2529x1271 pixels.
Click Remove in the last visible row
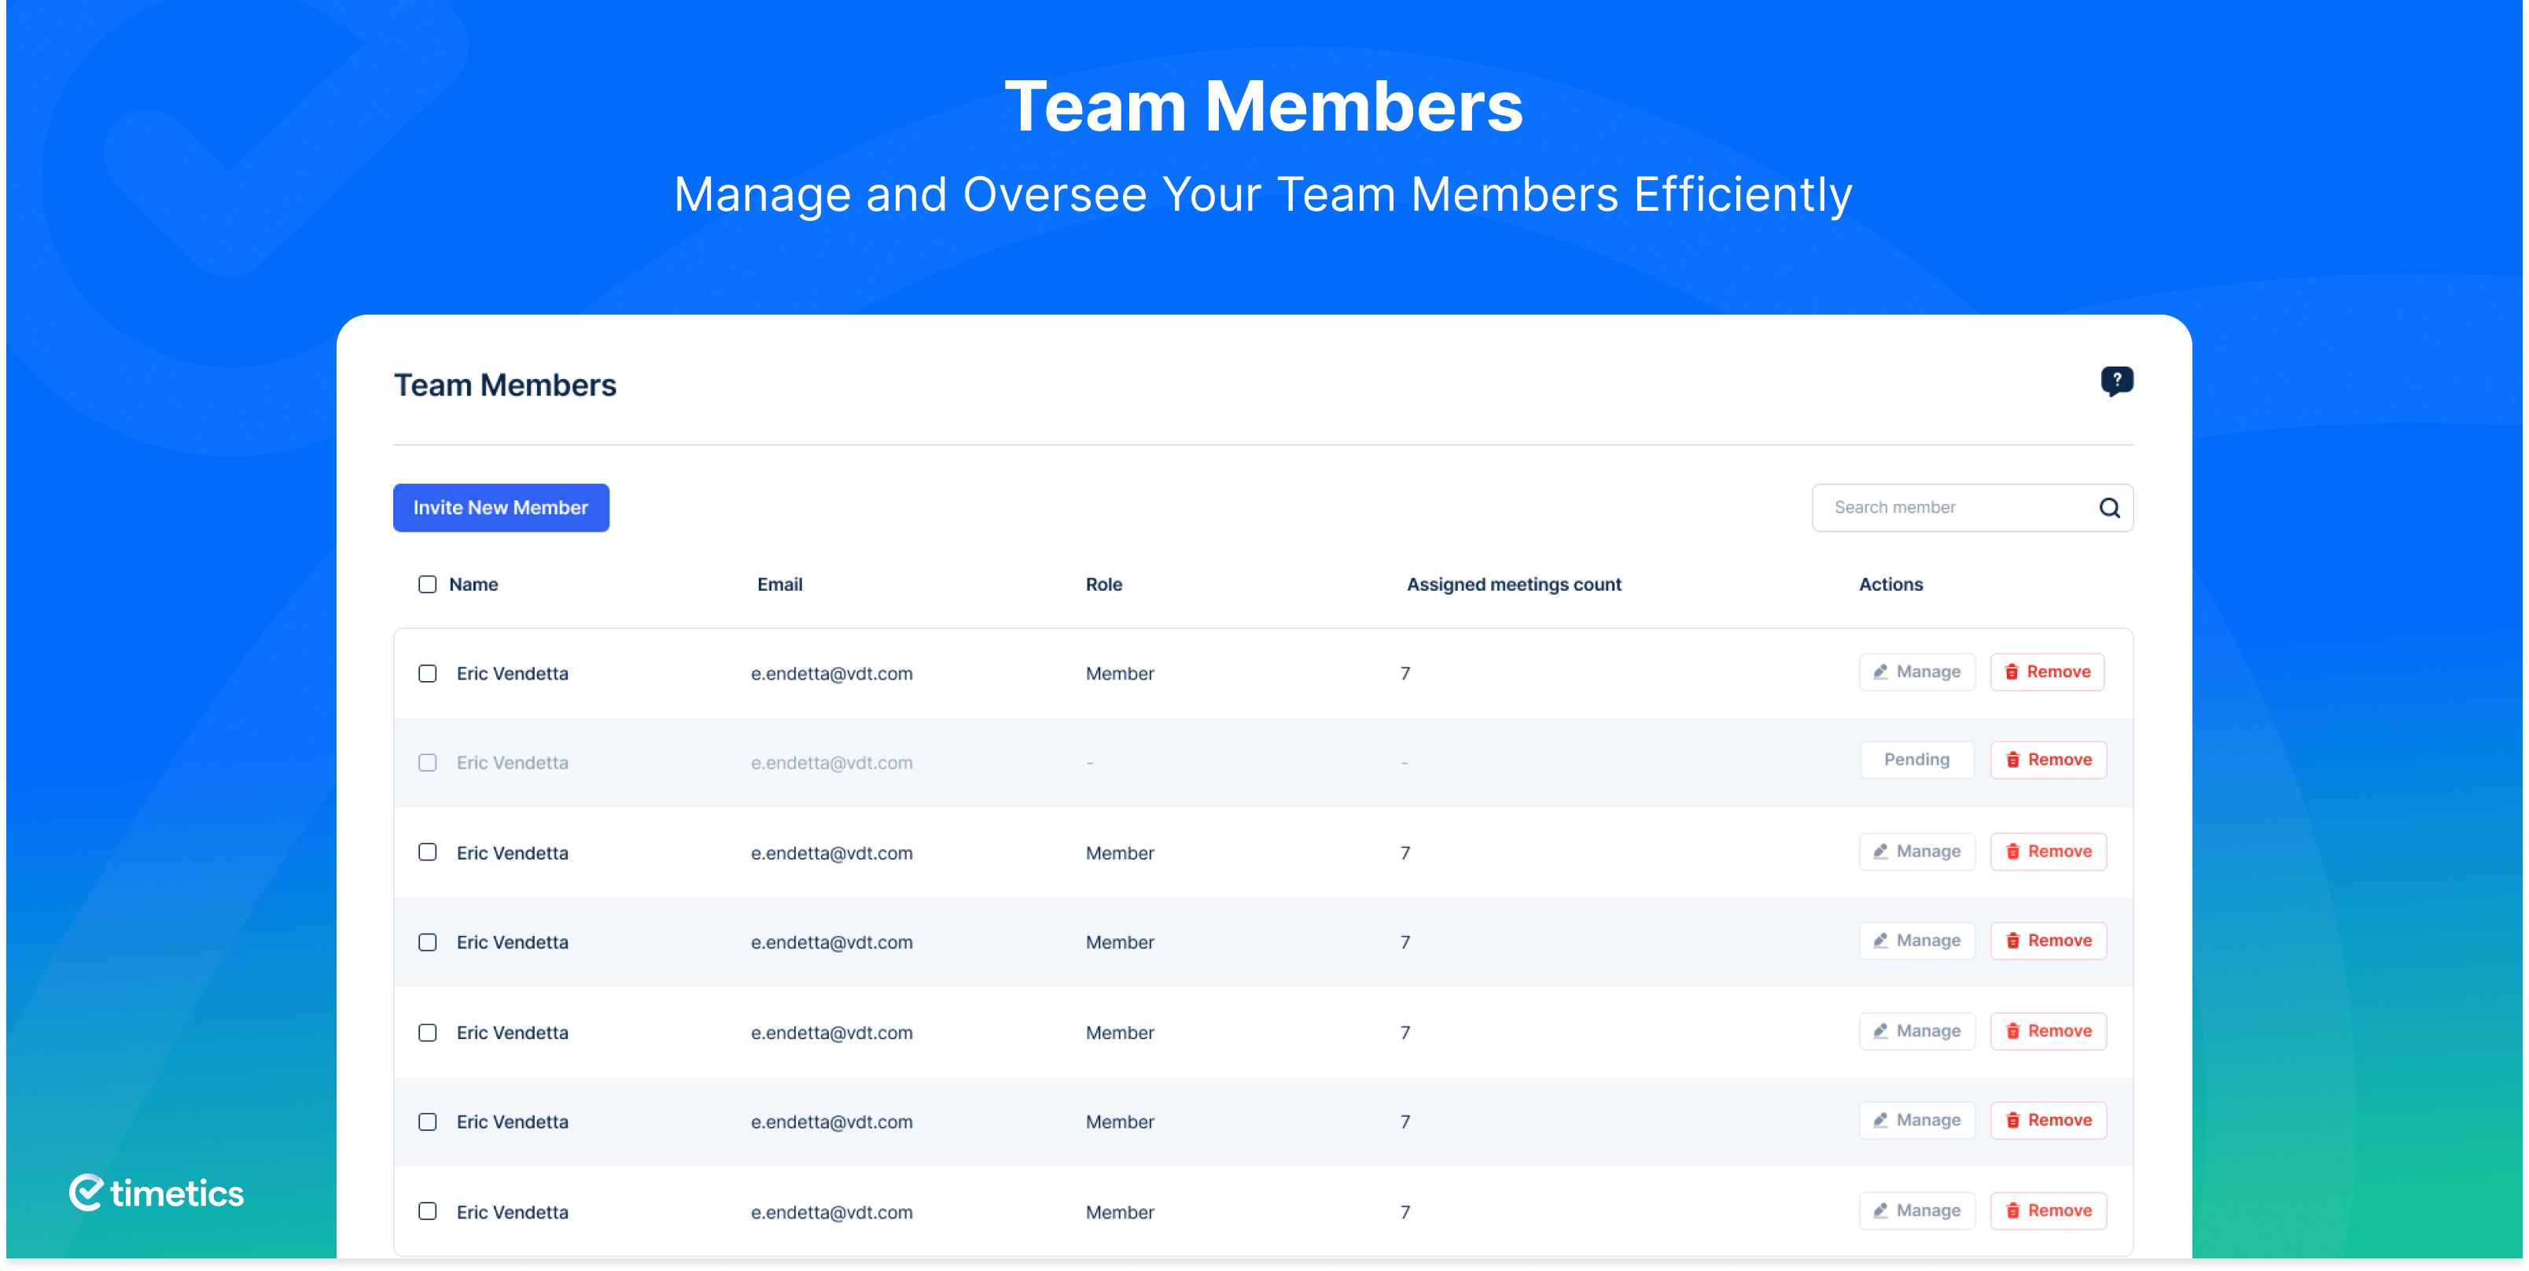coord(2048,1210)
